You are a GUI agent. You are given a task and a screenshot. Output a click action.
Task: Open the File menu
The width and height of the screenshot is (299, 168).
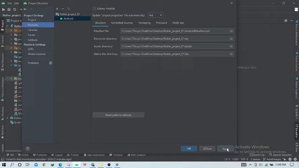pyautogui.click(x=9, y=3)
